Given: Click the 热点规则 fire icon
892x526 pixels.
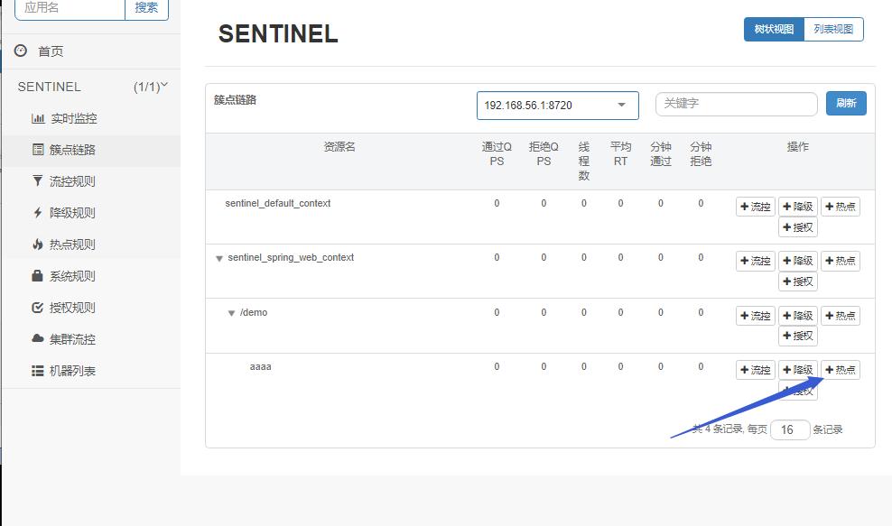Looking at the screenshot, I should pos(38,245).
